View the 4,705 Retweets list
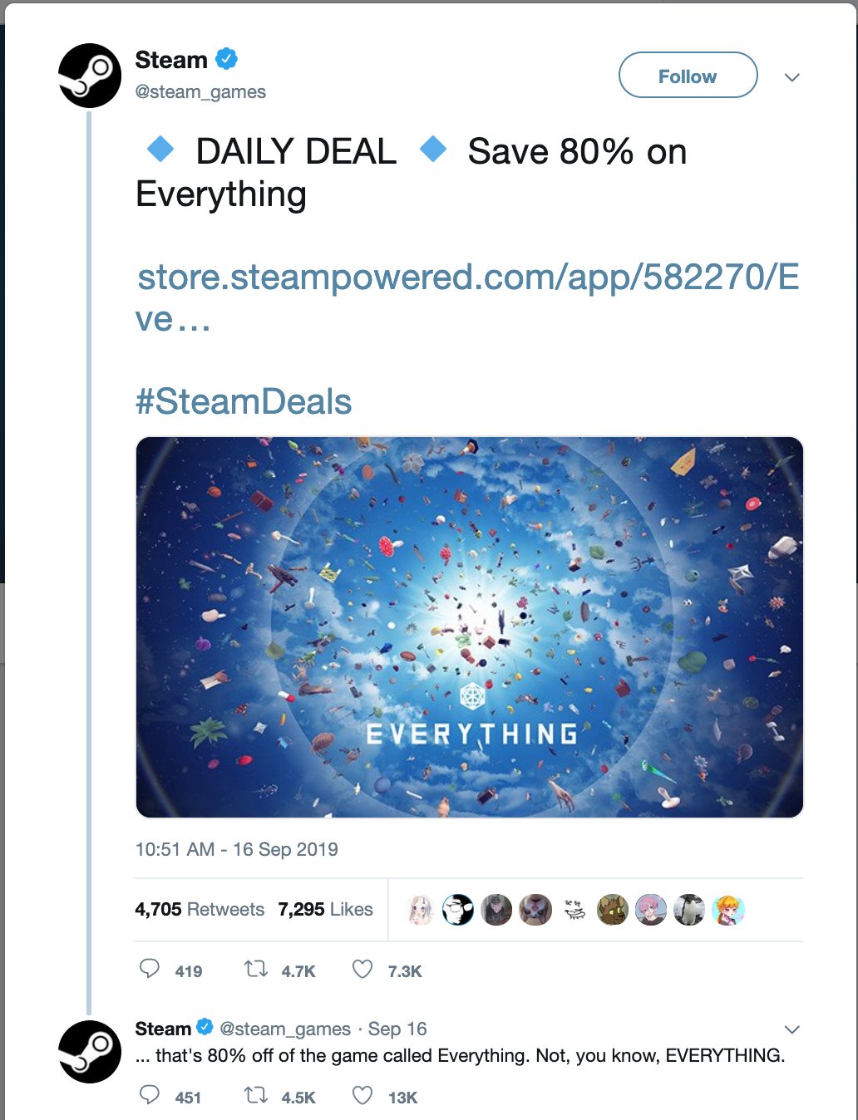858x1120 pixels. pyautogui.click(x=200, y=910)
